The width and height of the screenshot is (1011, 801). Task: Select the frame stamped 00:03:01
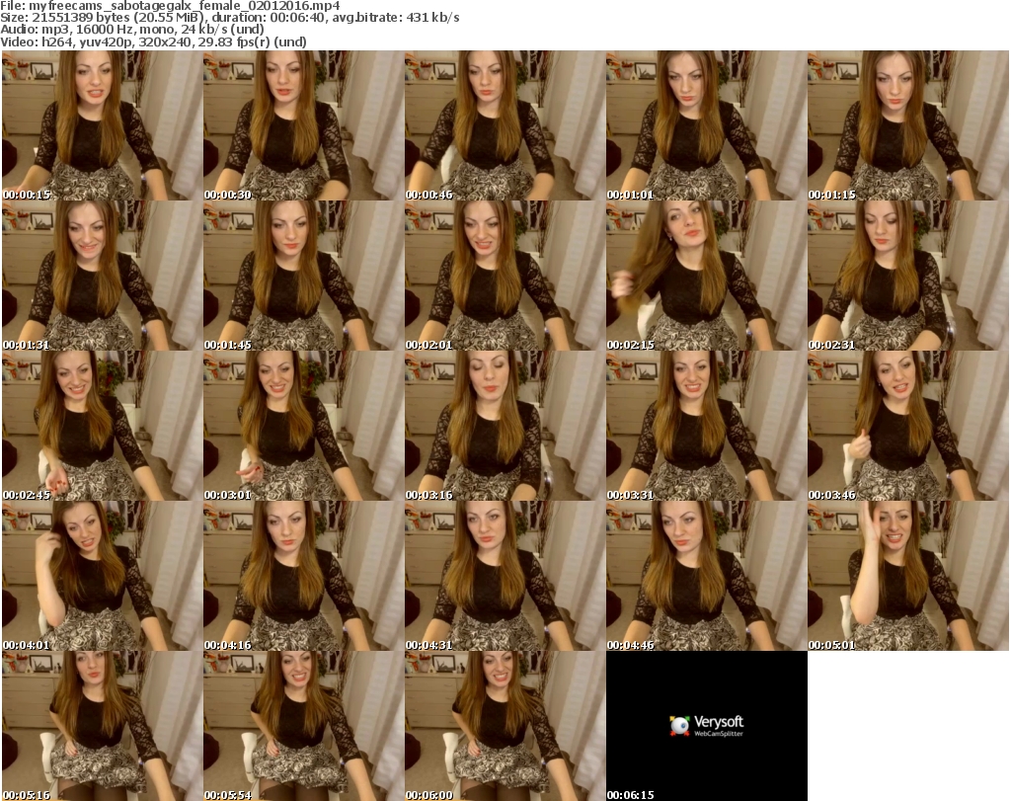[x=304, y=426]
